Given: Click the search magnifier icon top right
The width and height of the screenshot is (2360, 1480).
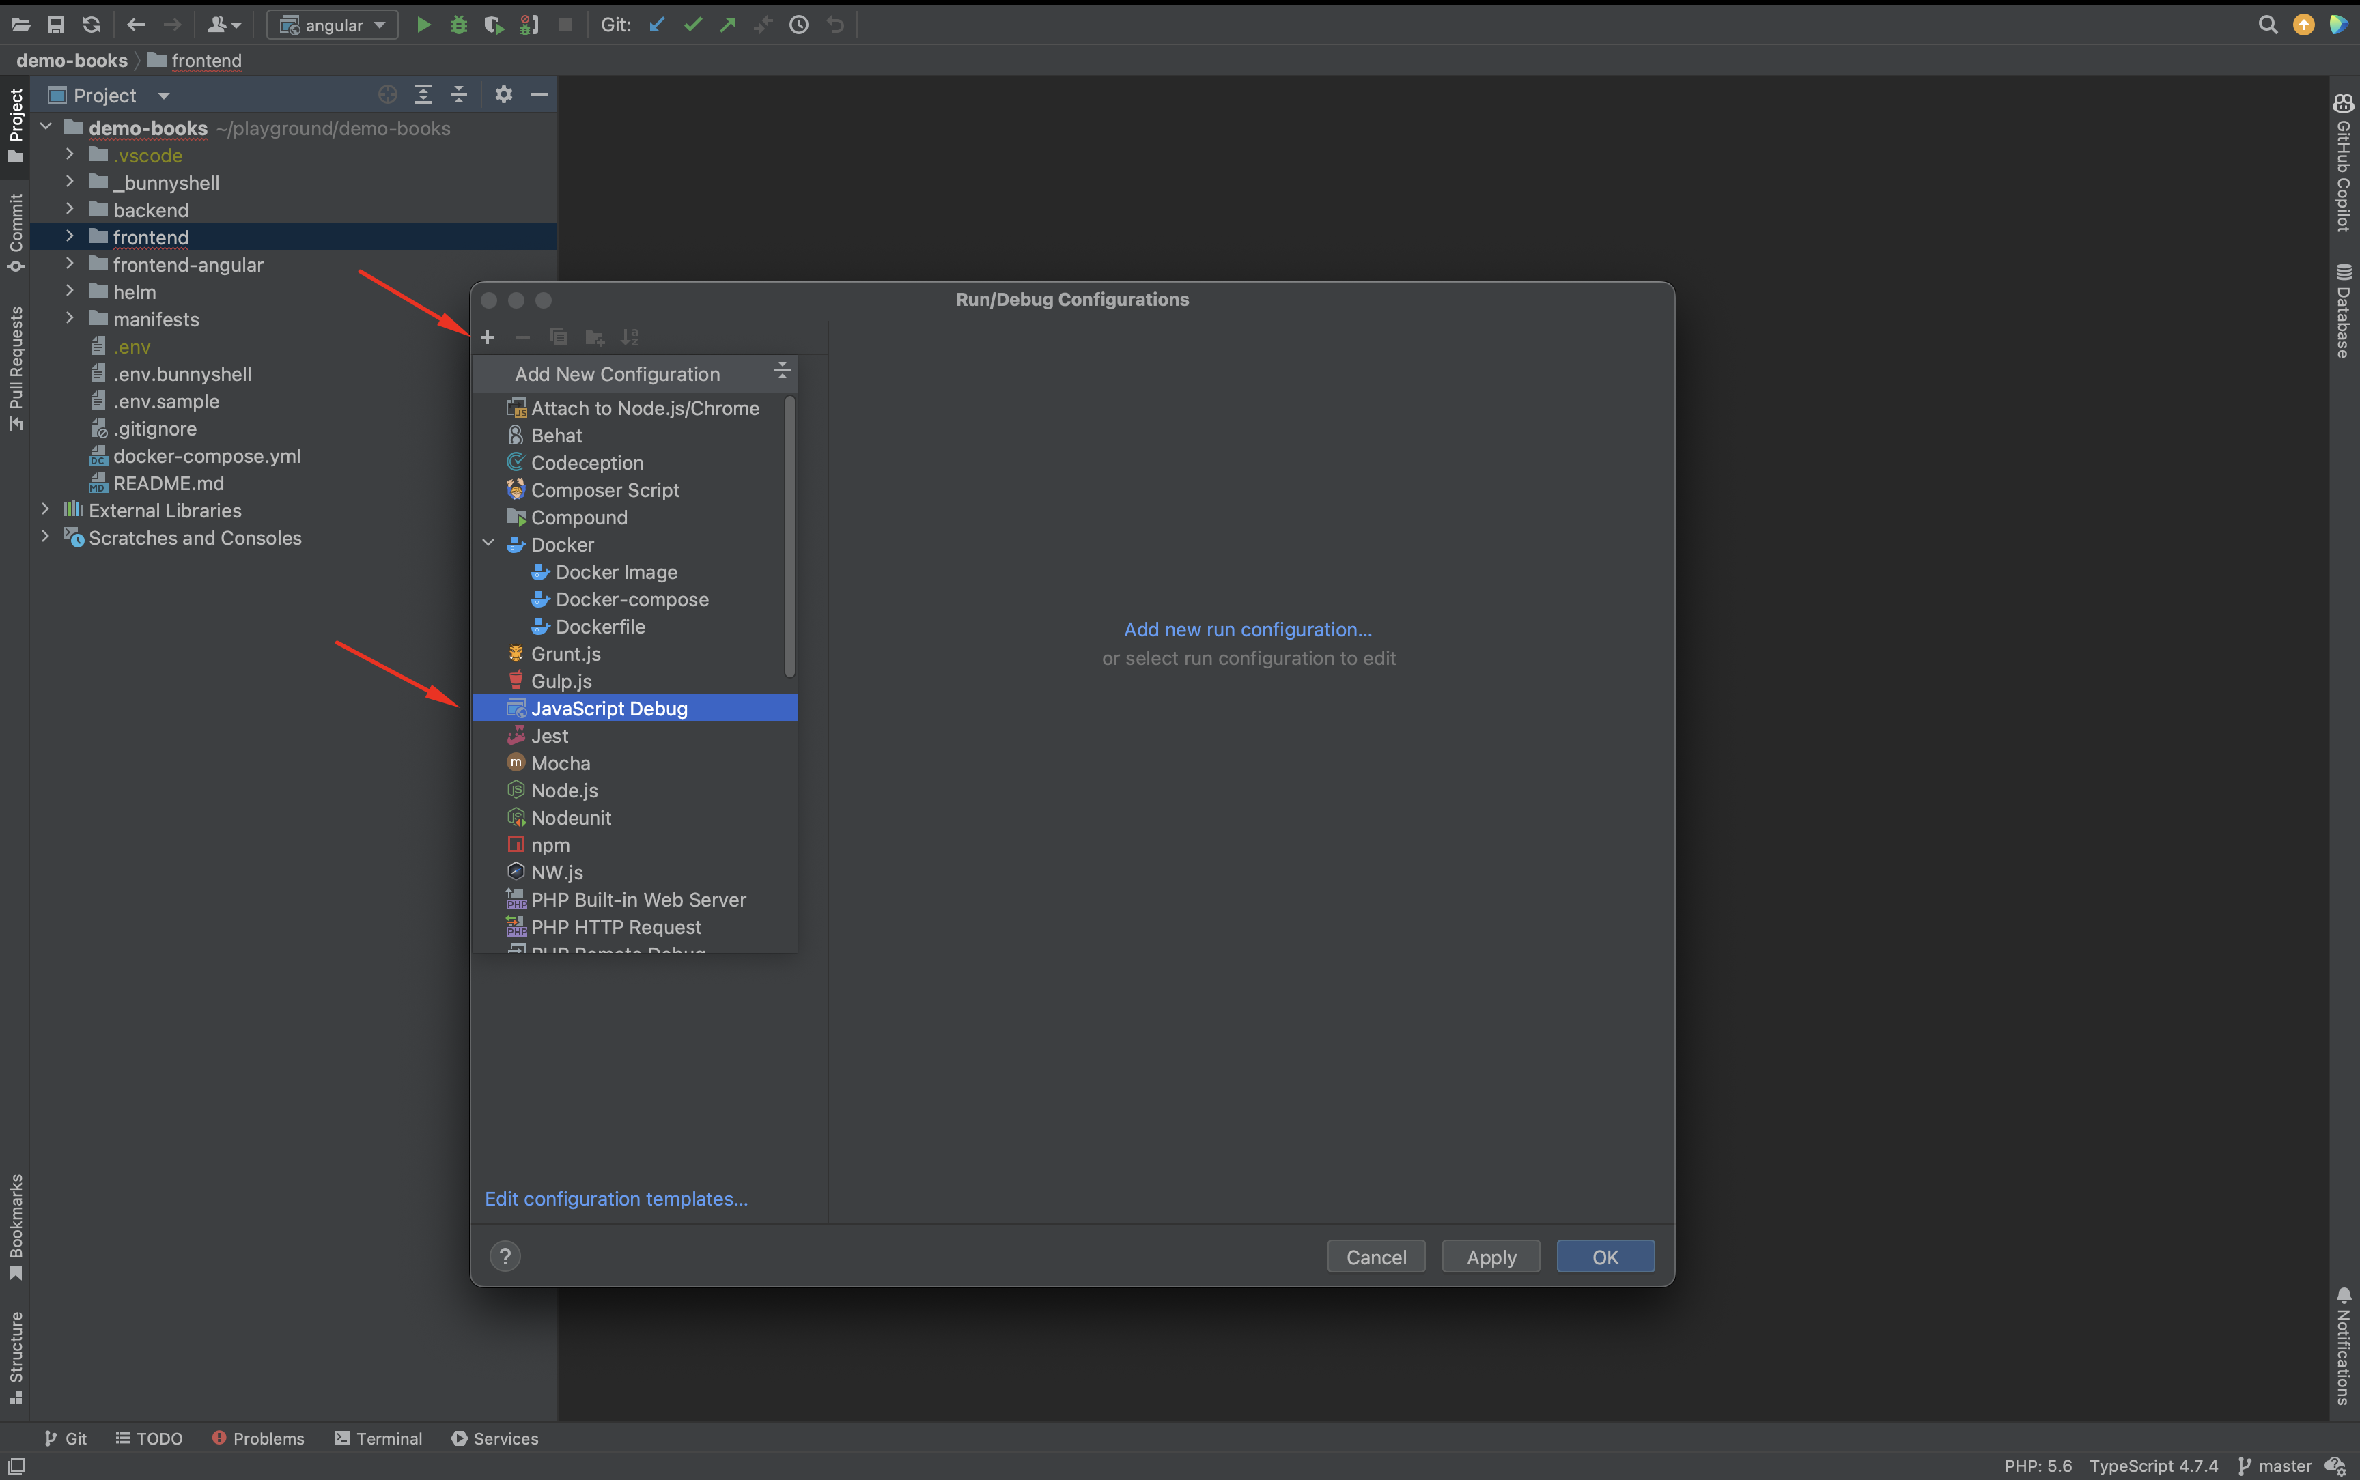Looking at the screenshot, I should tap(2267, 25).
